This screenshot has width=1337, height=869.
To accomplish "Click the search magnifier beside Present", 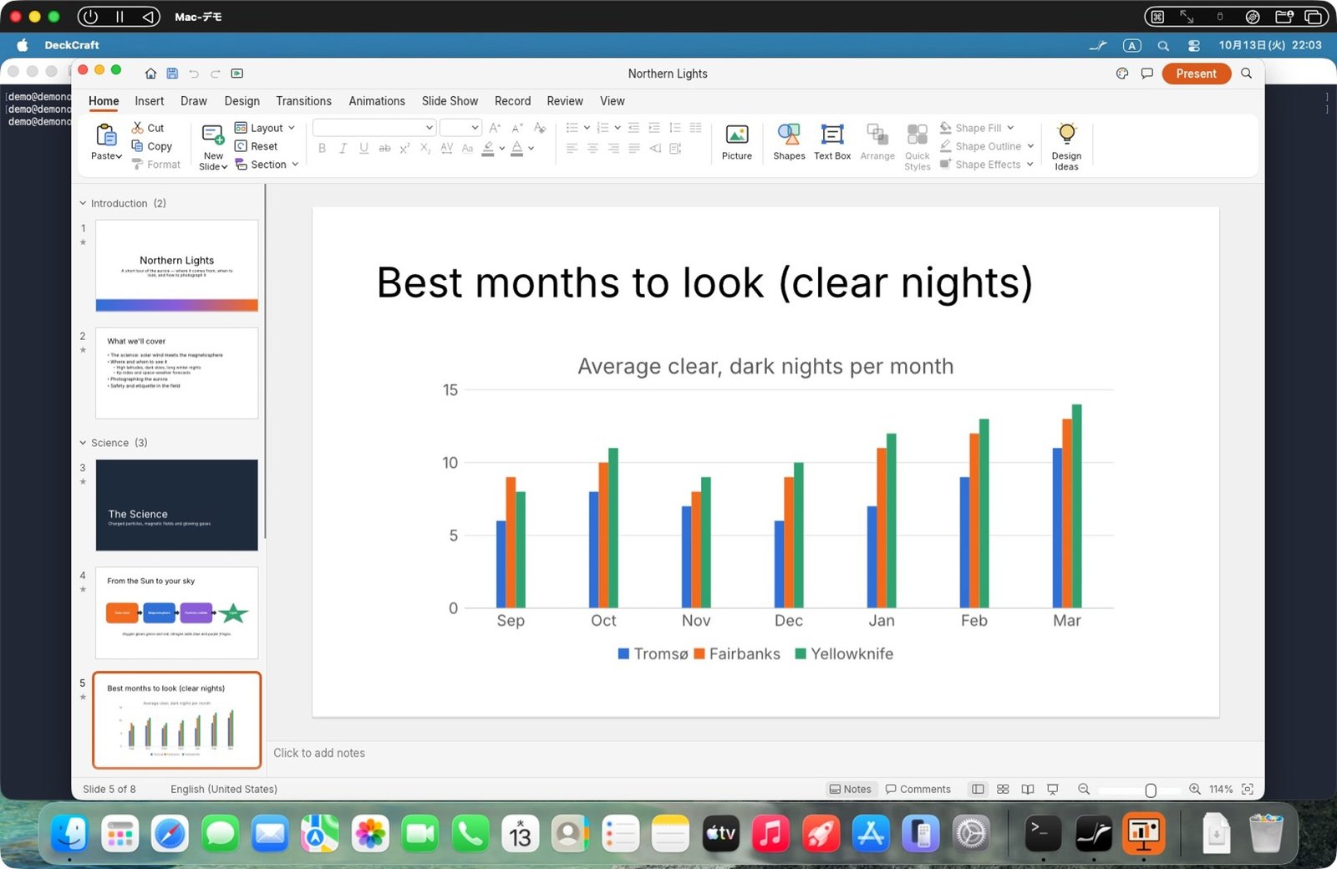I will pyautogui.click(x=1246, y=74).
